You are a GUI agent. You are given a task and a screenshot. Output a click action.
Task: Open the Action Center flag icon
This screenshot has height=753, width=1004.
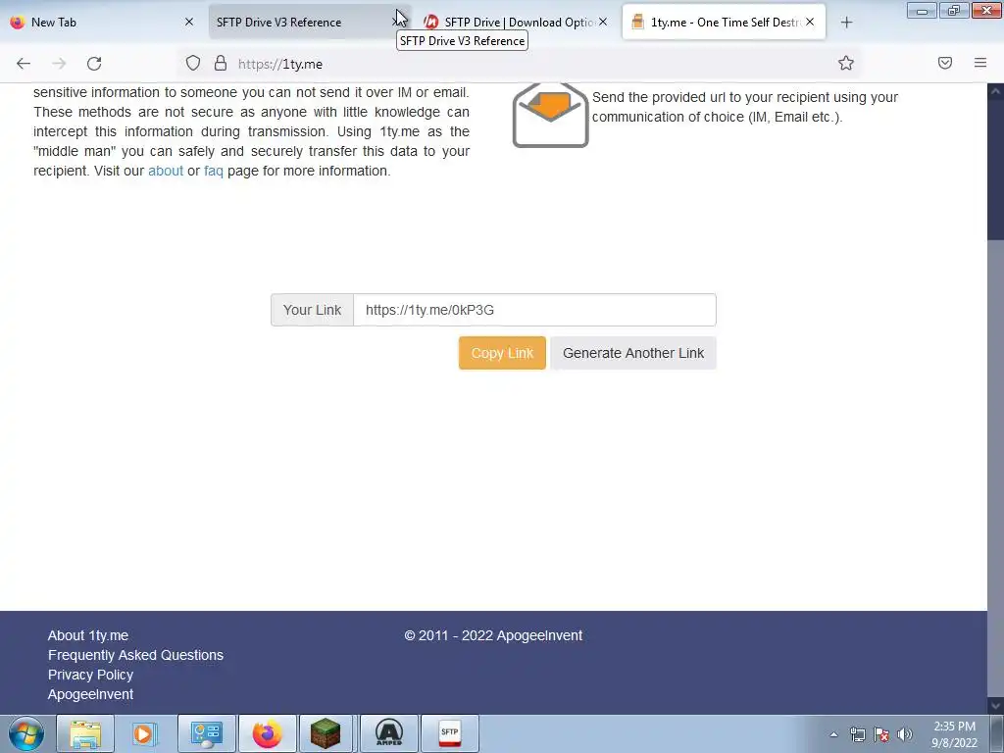pos(881,734)
